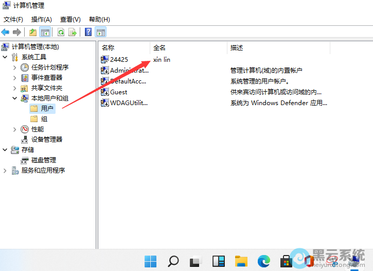Click the 任务计划程序 clock icon

(x=25, y=67)
